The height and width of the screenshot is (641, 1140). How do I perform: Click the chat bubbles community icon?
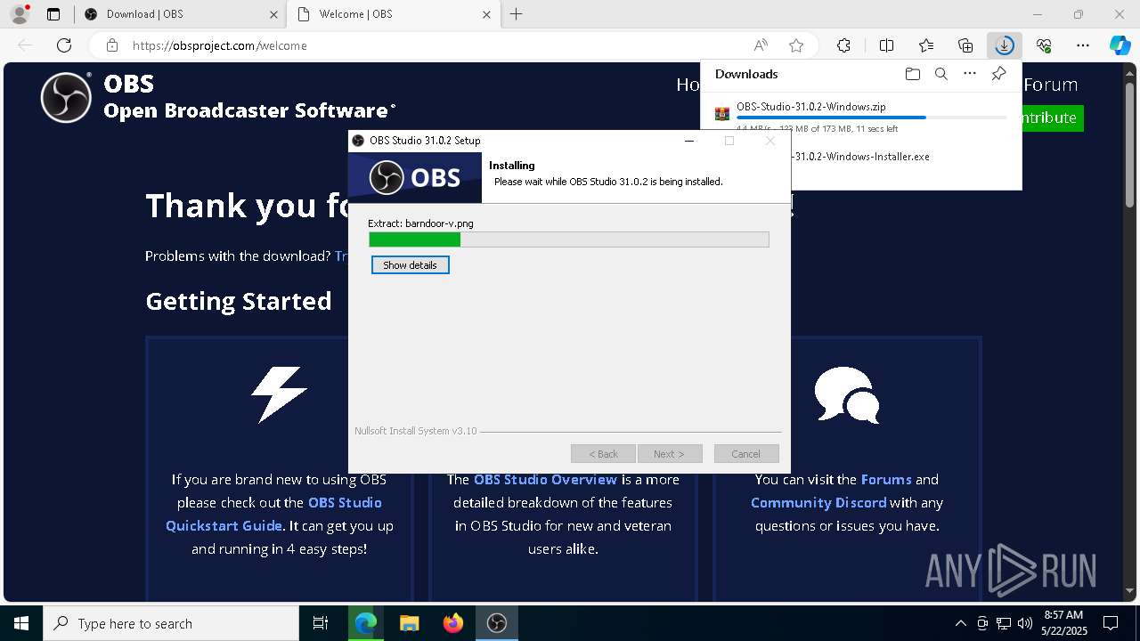coord(847,394)
